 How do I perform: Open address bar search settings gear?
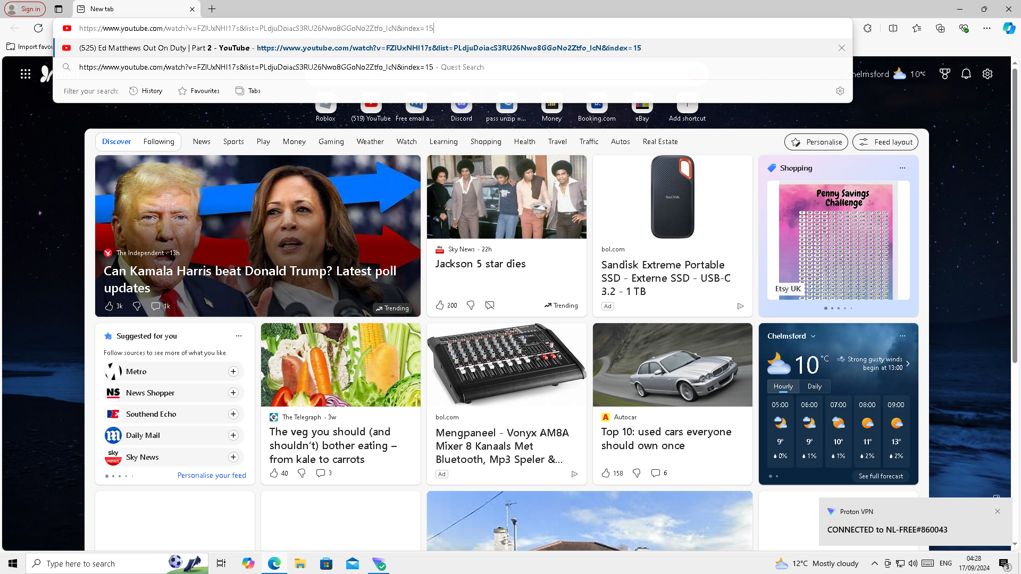click(840, 91)
